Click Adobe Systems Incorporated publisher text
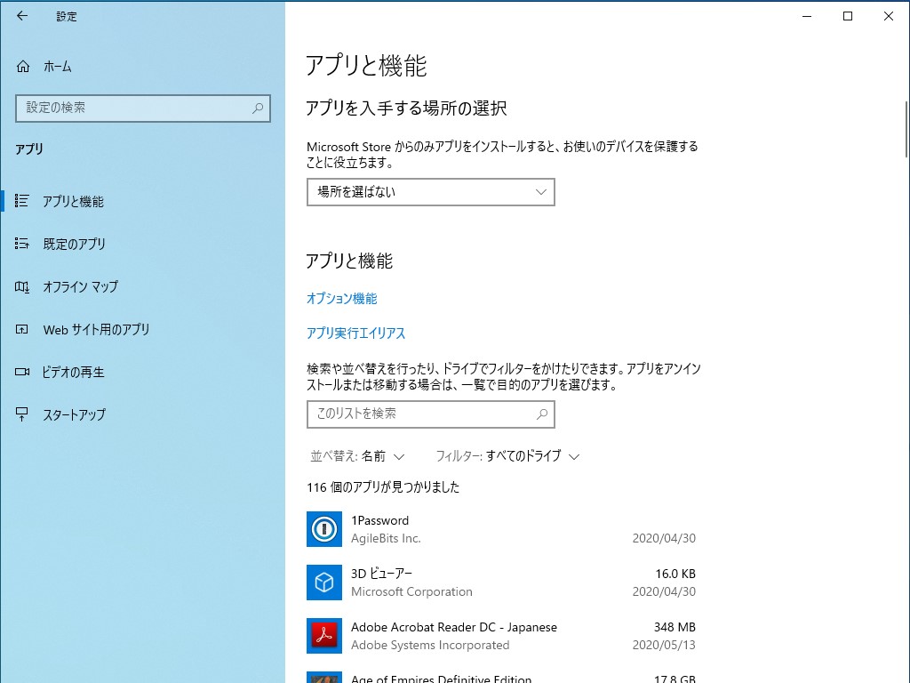This screenshot has height=683, width=910. pos(430,646)
